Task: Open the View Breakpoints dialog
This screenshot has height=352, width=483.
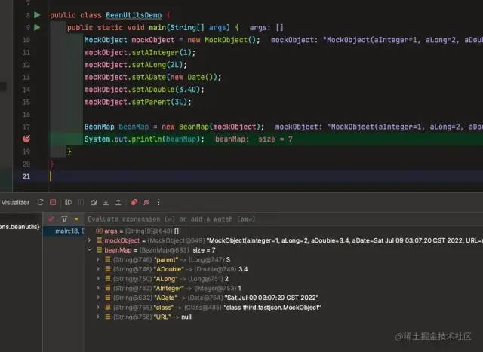Action: click(134, 202)
